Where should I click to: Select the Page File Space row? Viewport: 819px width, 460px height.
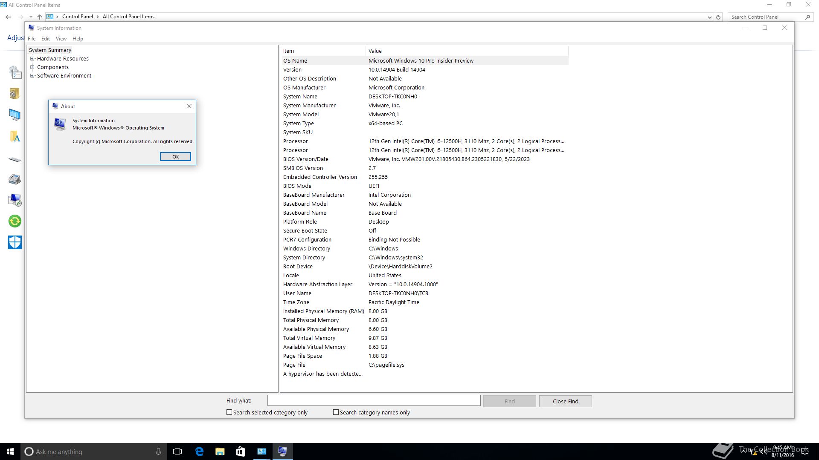(424, 356)
